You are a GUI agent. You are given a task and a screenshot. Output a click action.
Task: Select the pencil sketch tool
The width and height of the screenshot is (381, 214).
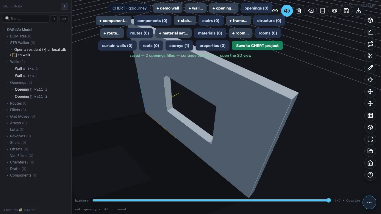click(370, 68)
